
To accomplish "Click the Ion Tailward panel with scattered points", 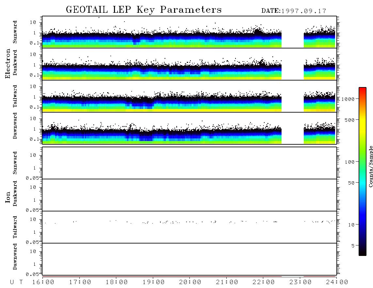I will click(x=189, y=227).
